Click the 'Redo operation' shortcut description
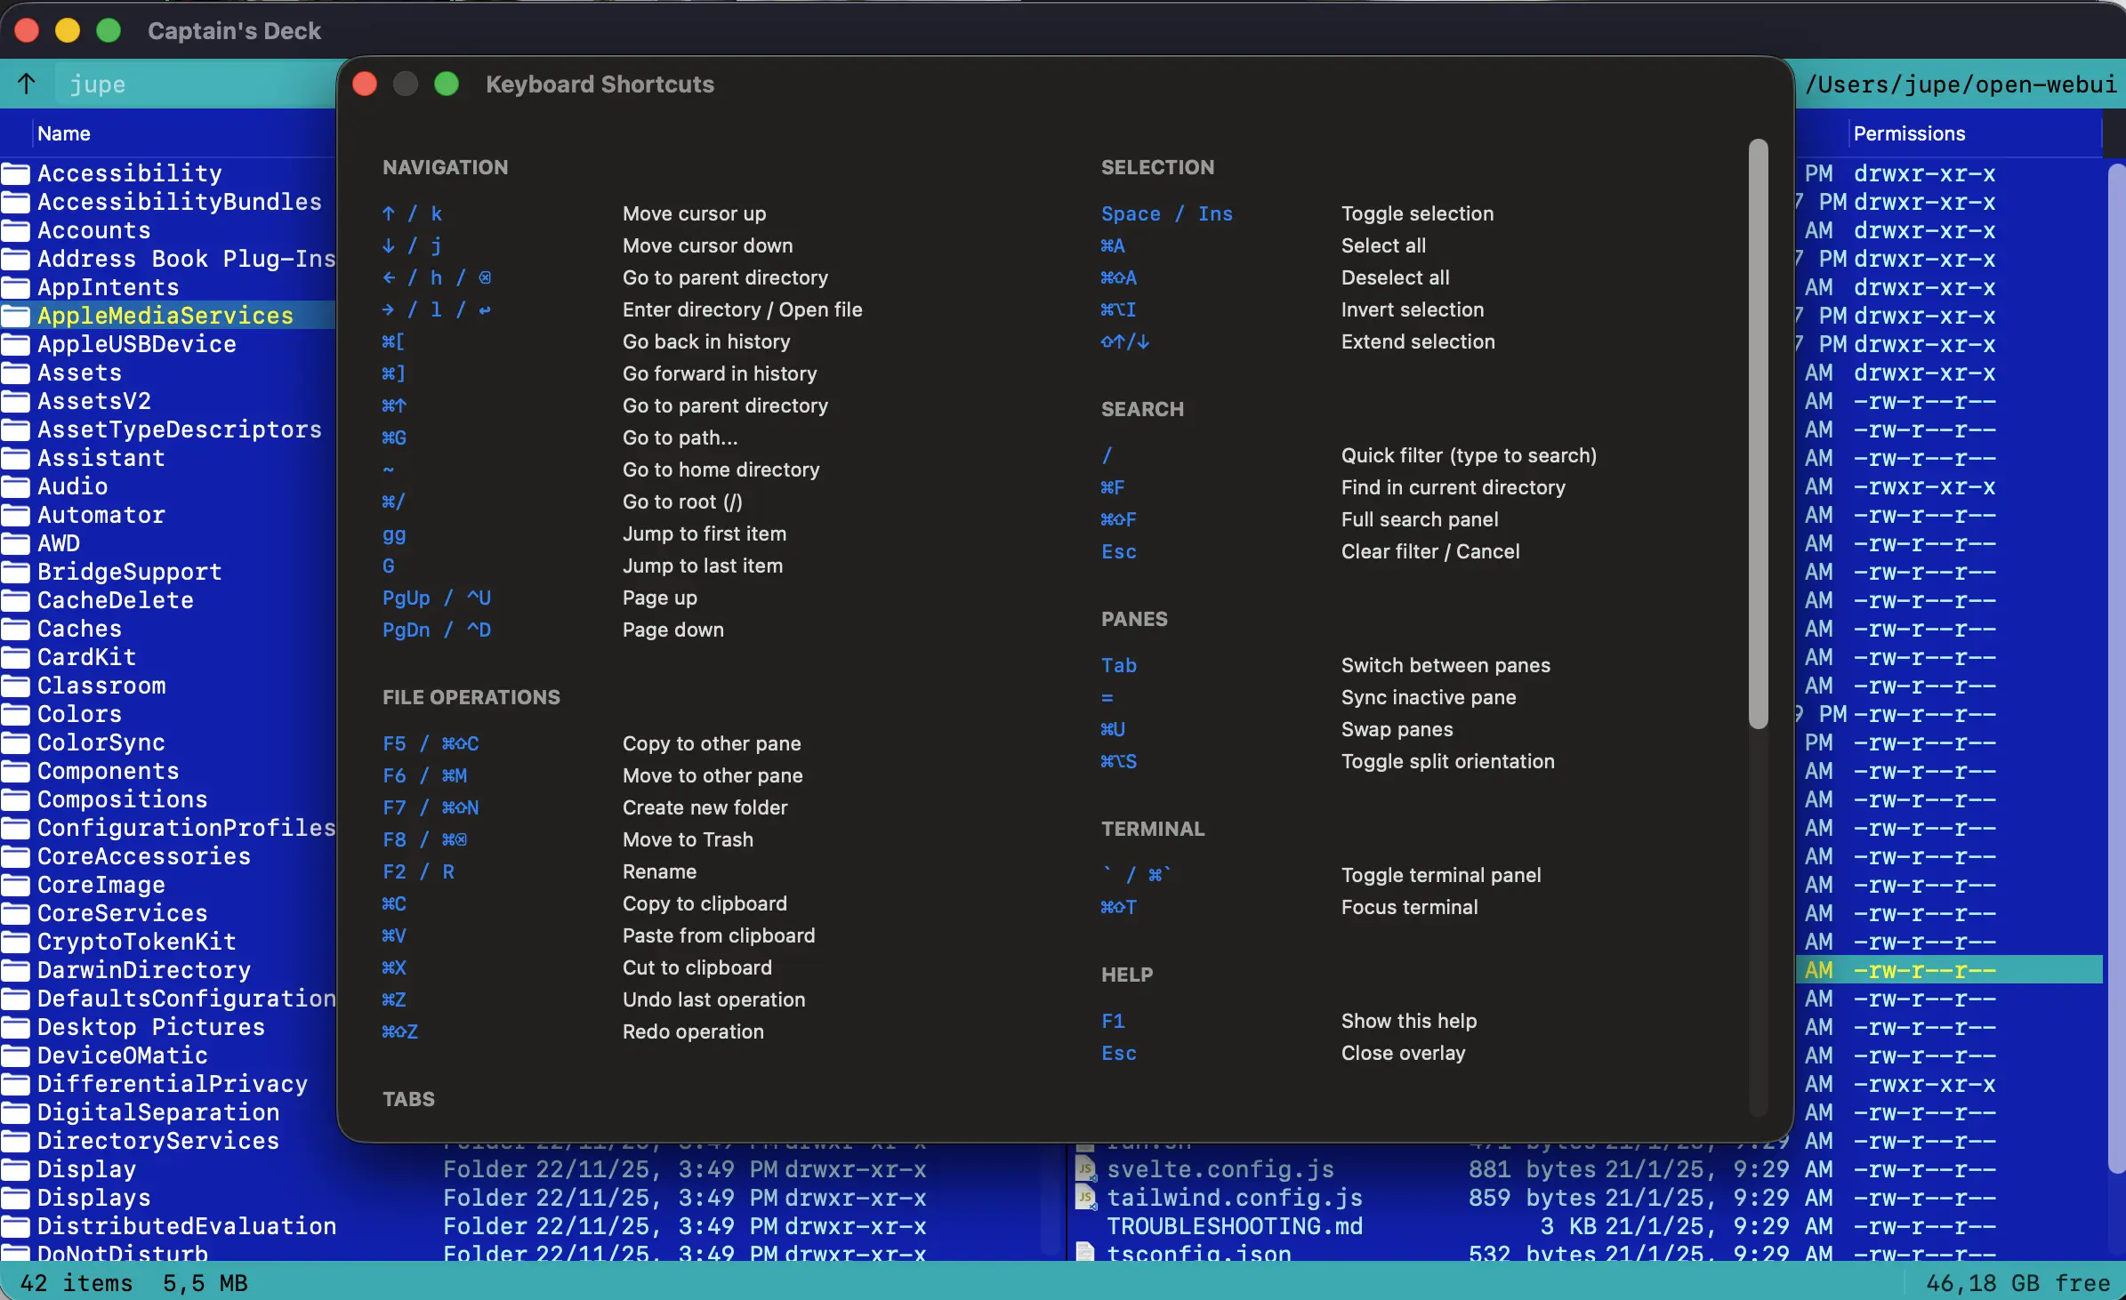 coord(693,1031)
